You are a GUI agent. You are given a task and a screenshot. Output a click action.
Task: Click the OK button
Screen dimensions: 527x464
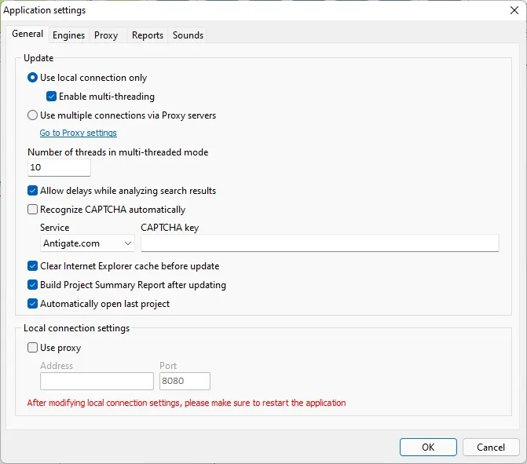point(428,448)
